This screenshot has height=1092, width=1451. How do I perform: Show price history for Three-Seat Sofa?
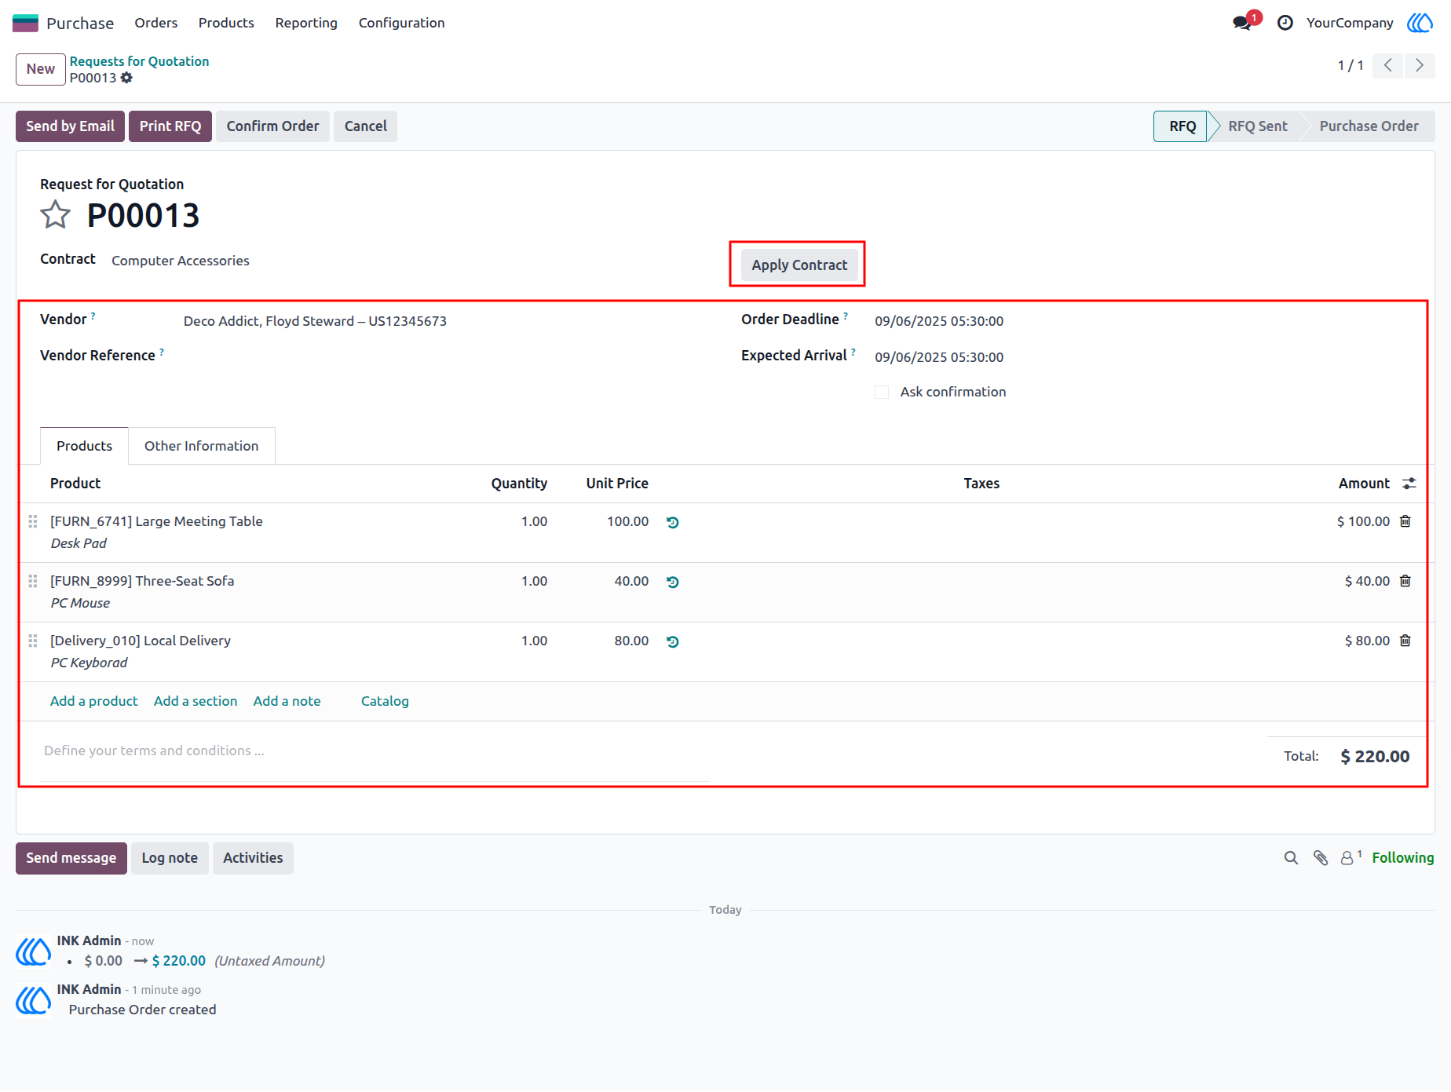[x=673, y=582]
